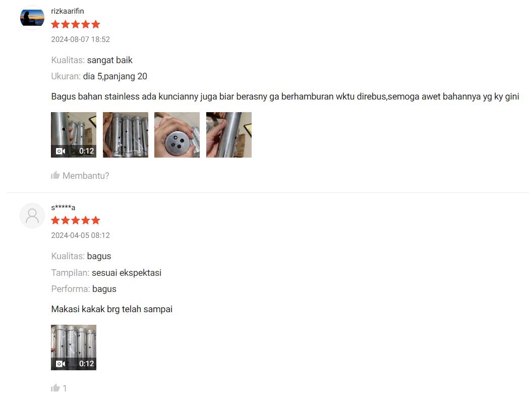The width and height of the screenshot is (529, 394).
Task: Click thumbs-up icon beside Membantu?
Action: pos(55,175)
